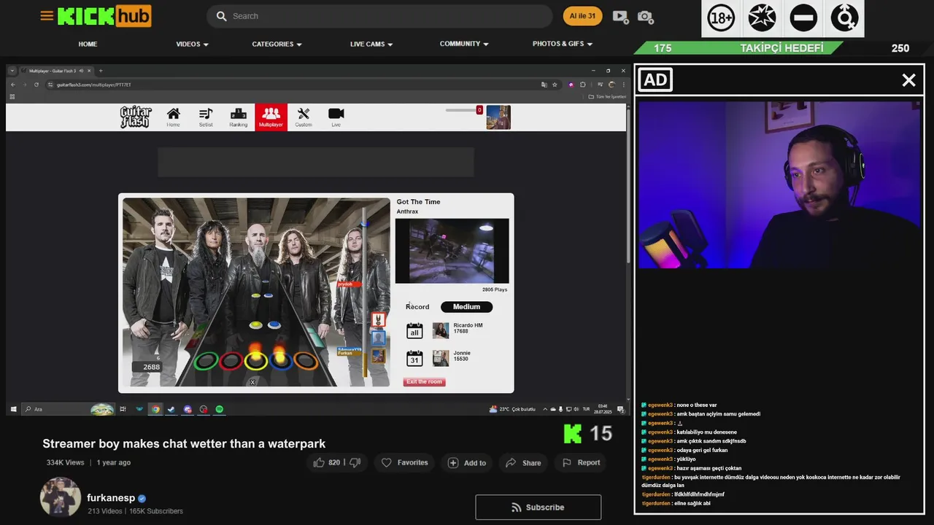Expand the VIDEOS dropdown menu
The image size is (934, 525).
[192, 44]
